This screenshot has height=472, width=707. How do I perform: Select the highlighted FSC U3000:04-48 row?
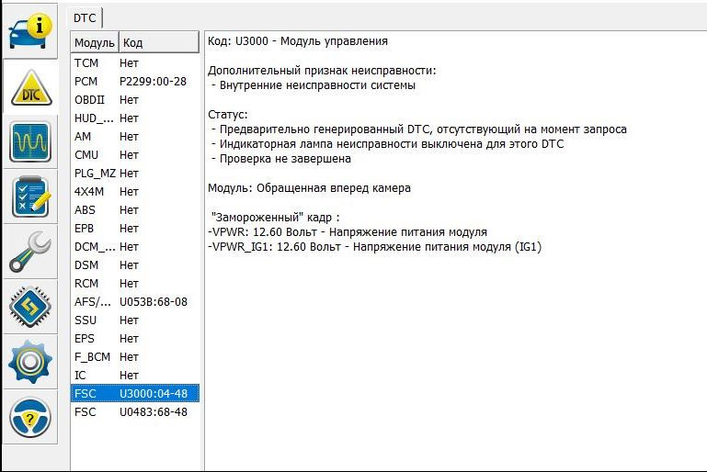[x=135, y=393]
